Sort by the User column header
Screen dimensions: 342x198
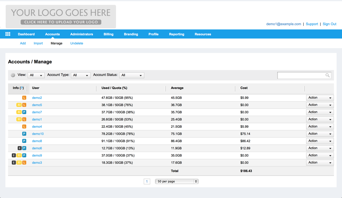[x=36, y=88]
